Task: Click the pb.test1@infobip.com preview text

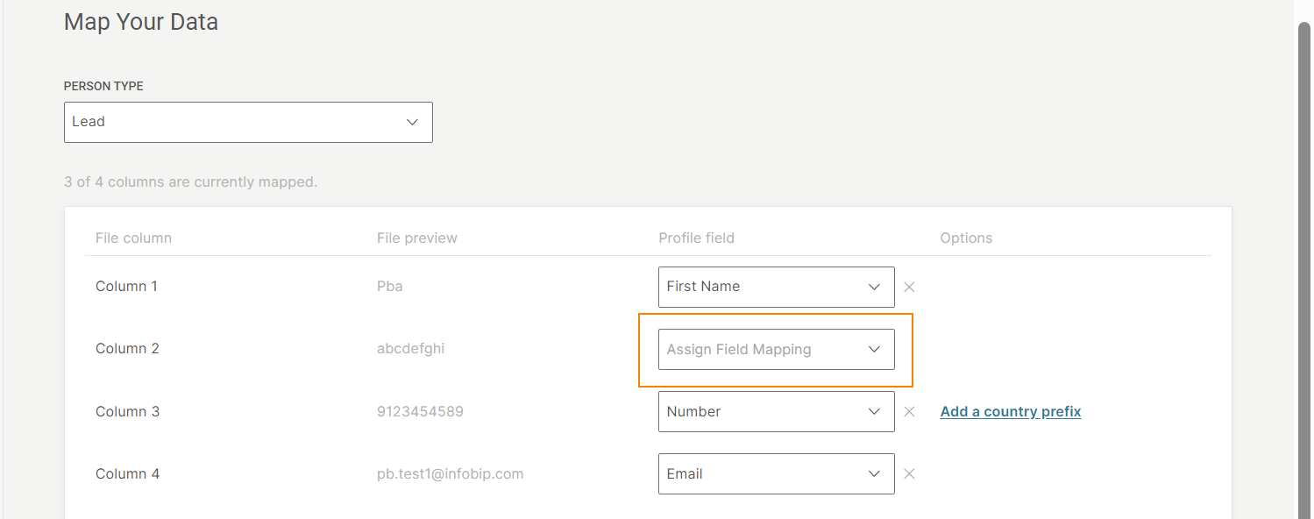Action: coord(450,474)
